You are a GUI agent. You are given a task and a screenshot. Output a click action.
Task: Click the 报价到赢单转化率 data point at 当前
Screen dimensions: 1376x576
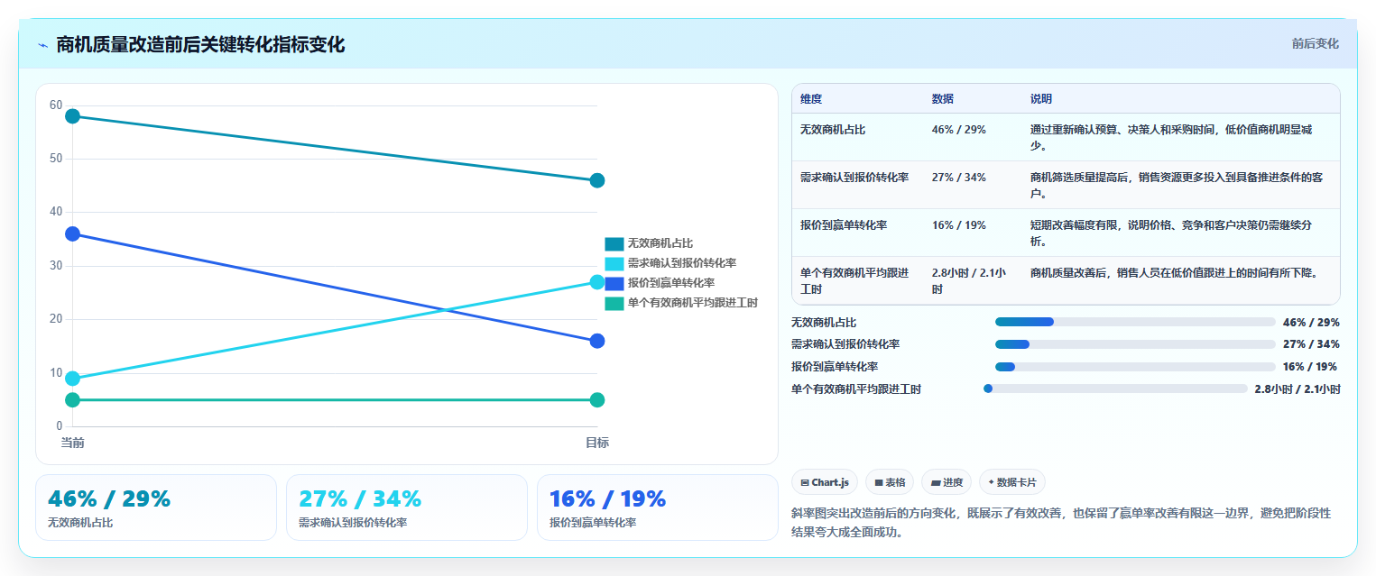(x=73, y=233)
